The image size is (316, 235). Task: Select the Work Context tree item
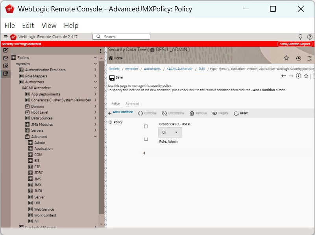45,215
